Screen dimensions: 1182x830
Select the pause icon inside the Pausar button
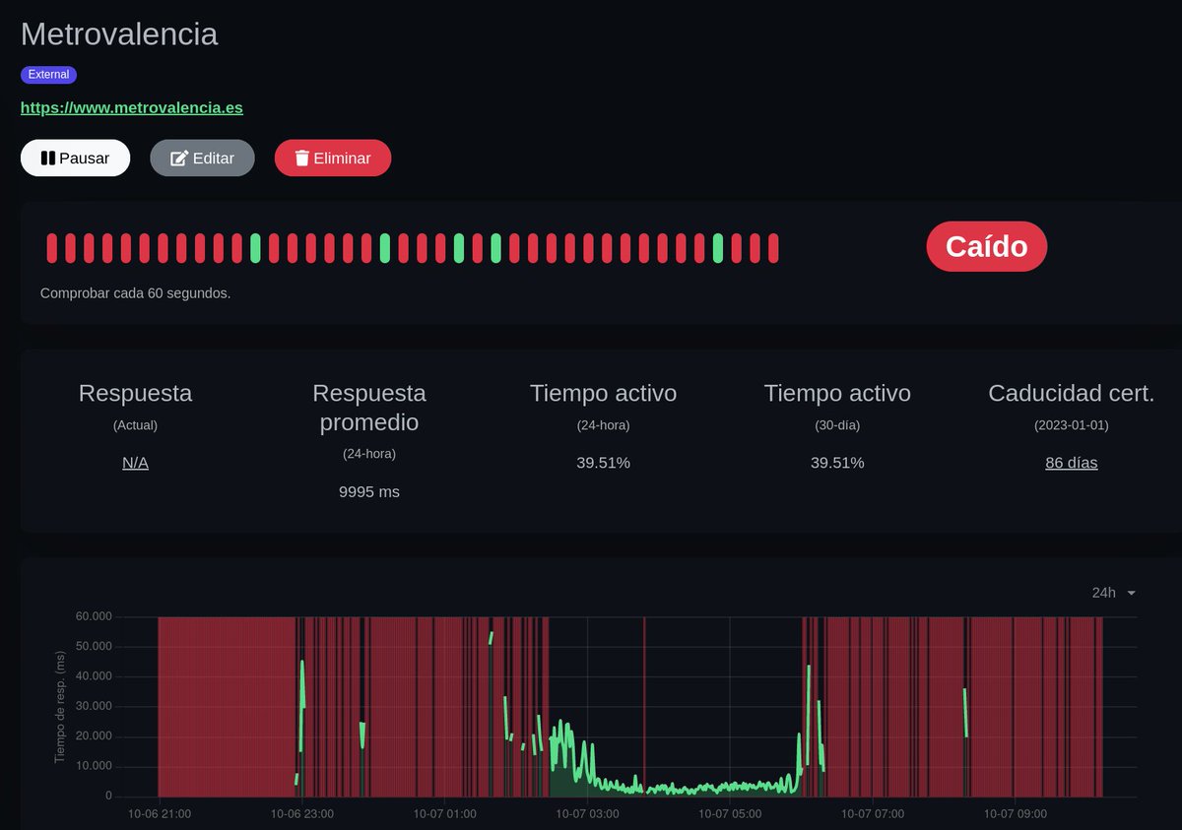click(48, 158)
